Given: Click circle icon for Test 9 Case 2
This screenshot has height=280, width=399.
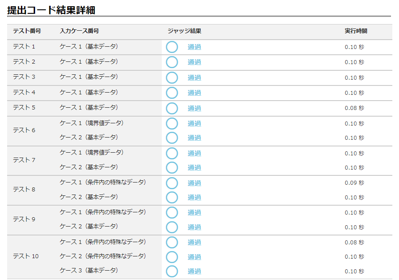Looking at the screenshot, I should point(172,227).
